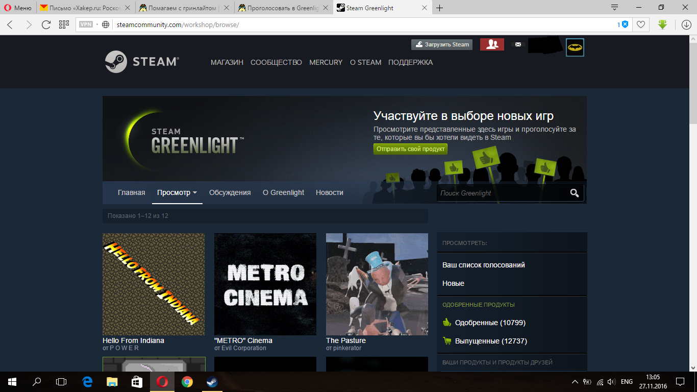
Task: Open the Обсуждения tab
Action: click(x=230, y=192)
